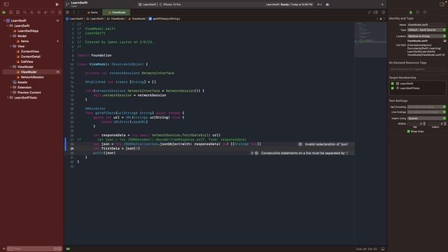Open the file Type dropdown

[x=426, y=29]
